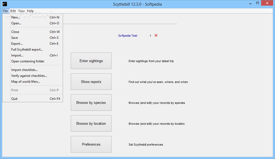This screenshot has height=159, width=275.
Task: Open the Preferences button
Action: (91, 144)
